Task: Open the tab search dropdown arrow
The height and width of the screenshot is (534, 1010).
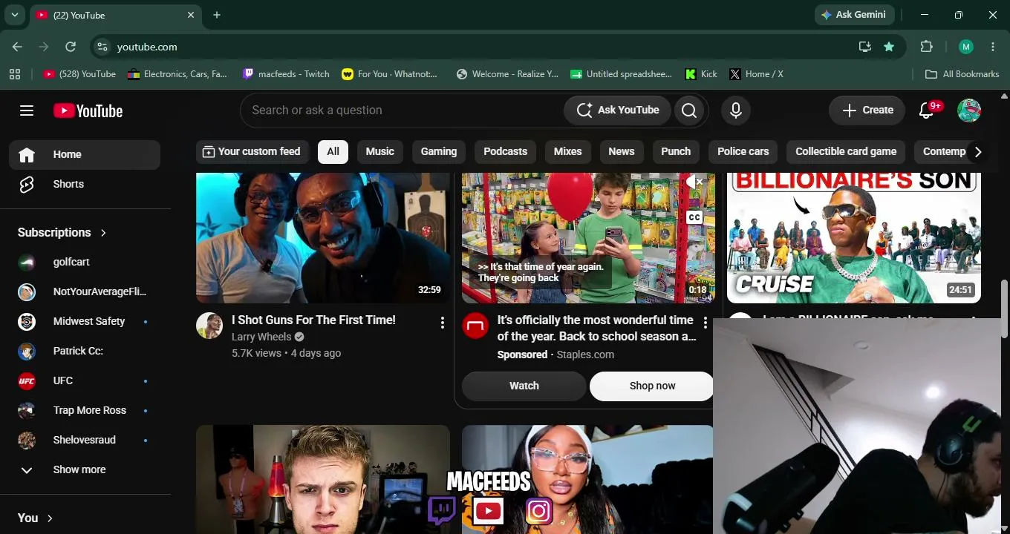Action: click(15, 15)
